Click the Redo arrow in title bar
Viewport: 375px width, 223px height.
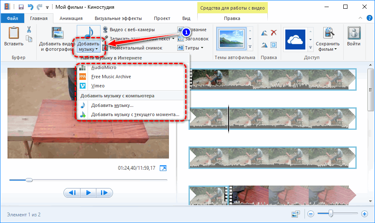(39, 7)
